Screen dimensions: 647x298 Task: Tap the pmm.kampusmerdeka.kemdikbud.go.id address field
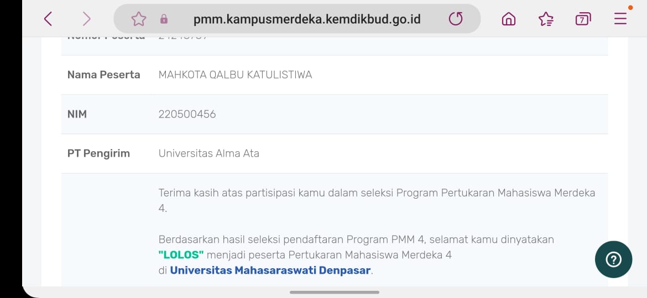(307, 19)
